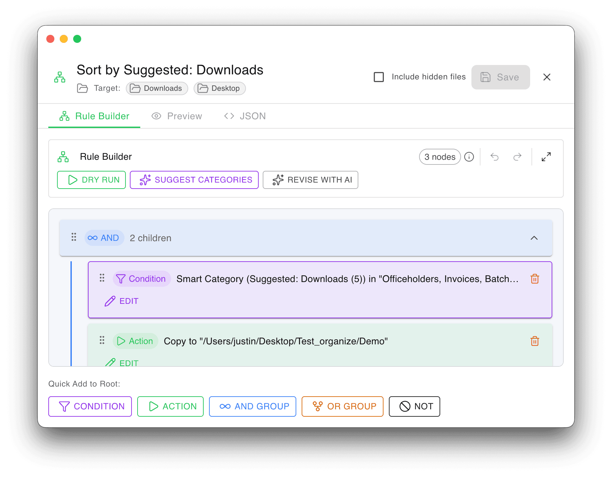Open the JSON tab
Image resolution: width=612 pixels, height=477 pixels.
point(245,116)
